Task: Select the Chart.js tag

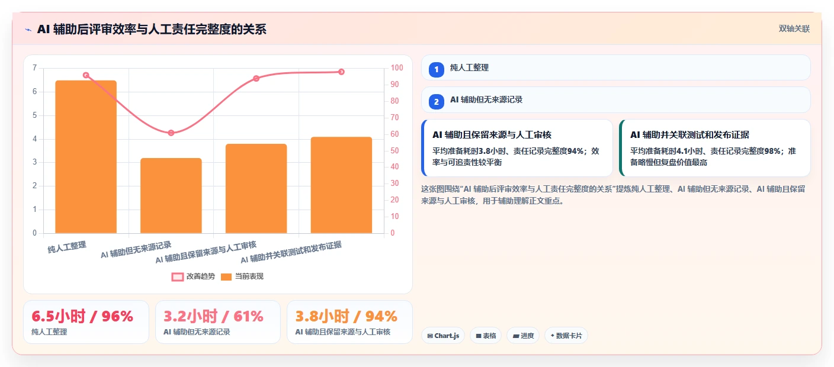Action: click(443, 336)
